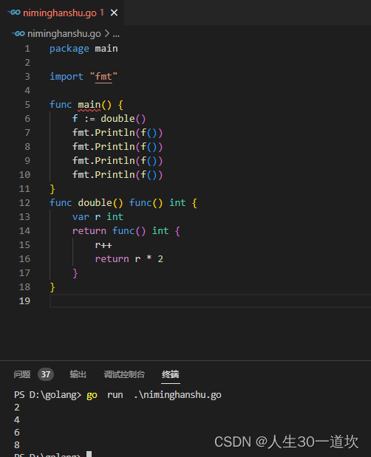This screenshot has height=457, width=371.
Task: Click the terminal output line '2'
Action: [x=17, y=408]
